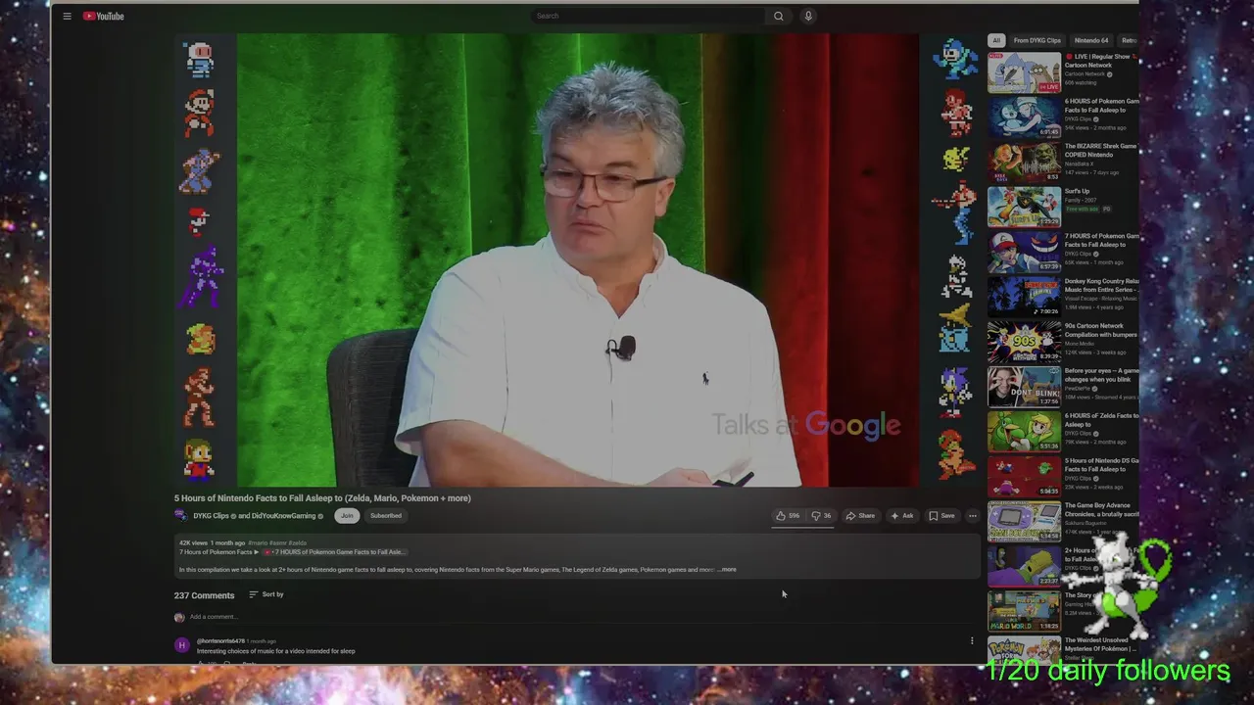Image resolution: width=1254 pixels, height=705 pixels.
Task: Click the @homtanorris6478 commenter name
Action: 220,641
